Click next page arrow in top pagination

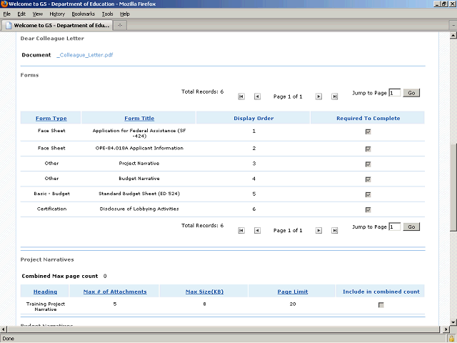point(318,96)
